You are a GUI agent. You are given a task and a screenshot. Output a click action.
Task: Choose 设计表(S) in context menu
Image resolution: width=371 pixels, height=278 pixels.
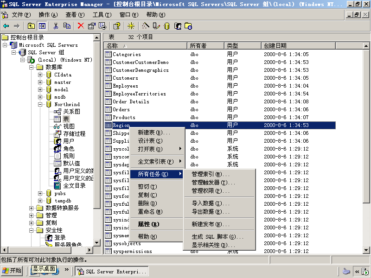coord(157,141)
